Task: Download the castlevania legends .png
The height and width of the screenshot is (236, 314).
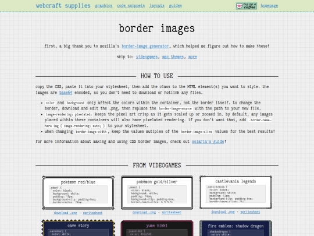Action: [x=223, y=212]
